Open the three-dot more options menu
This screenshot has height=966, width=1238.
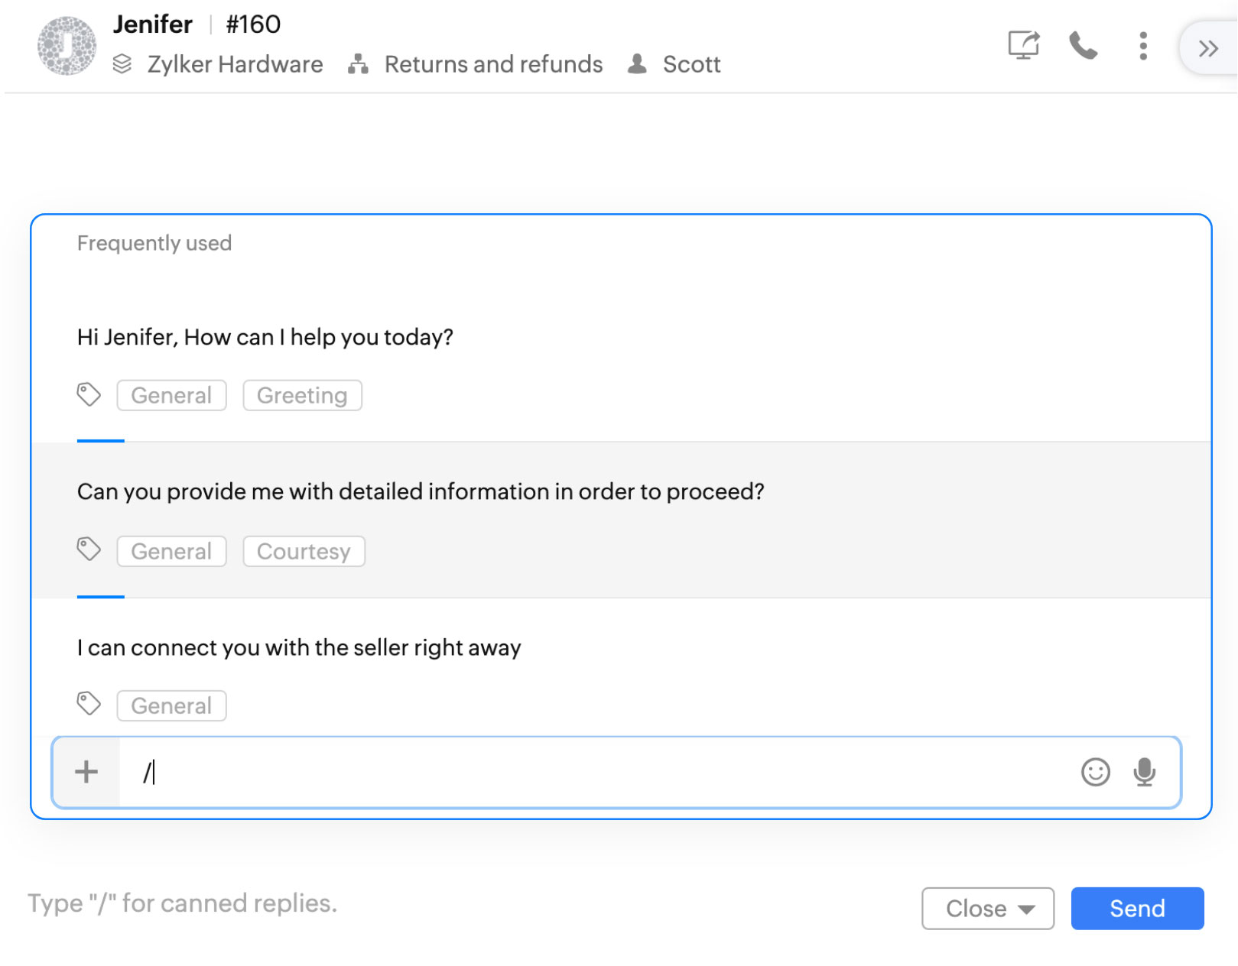pyautogui.click(x=1142, y=46)
